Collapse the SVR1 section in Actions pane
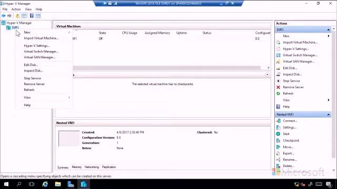Image resolution: width=337 pixels, height=189 pixels. (328, 29)
